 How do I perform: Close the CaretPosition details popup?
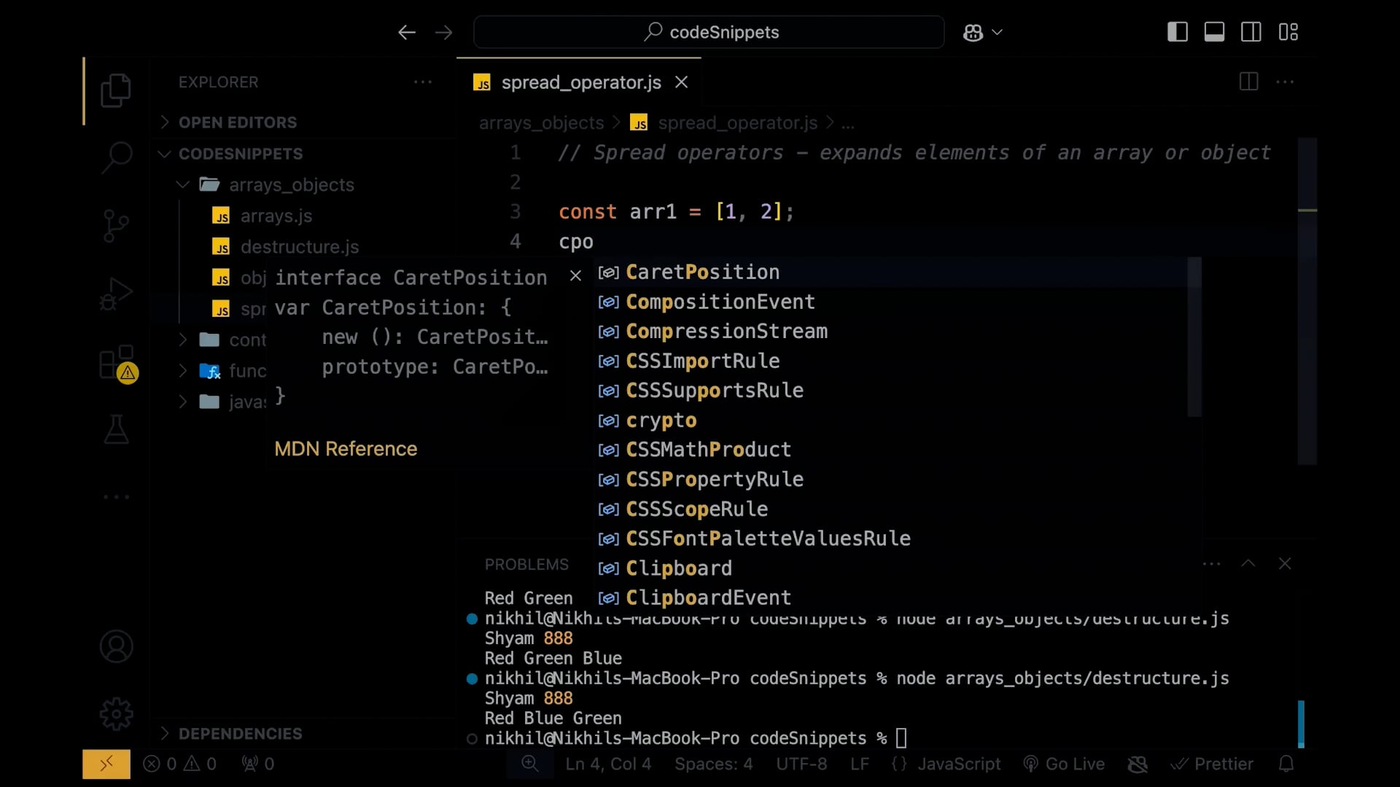(x=575, y=275)
